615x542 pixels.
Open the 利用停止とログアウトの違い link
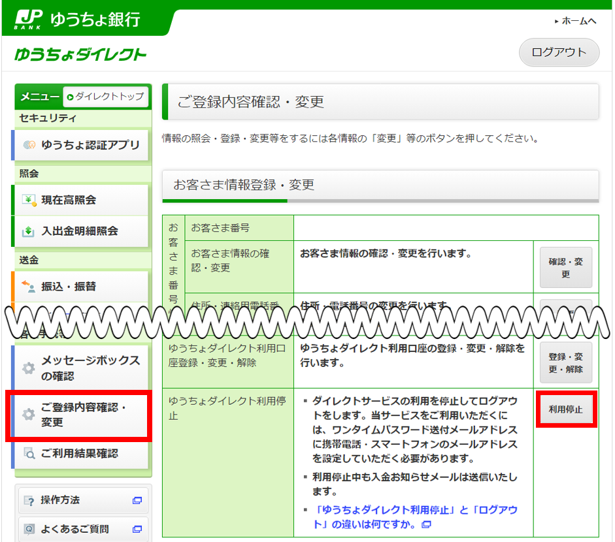point(415,517)
